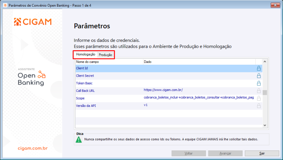Click the Scope row lock icon
Screen dimensions: 283x160
pyautogui.click(x=259, y=98)
